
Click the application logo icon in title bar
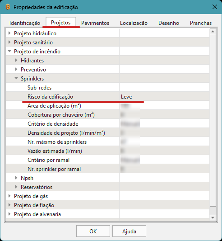point(8,7)
